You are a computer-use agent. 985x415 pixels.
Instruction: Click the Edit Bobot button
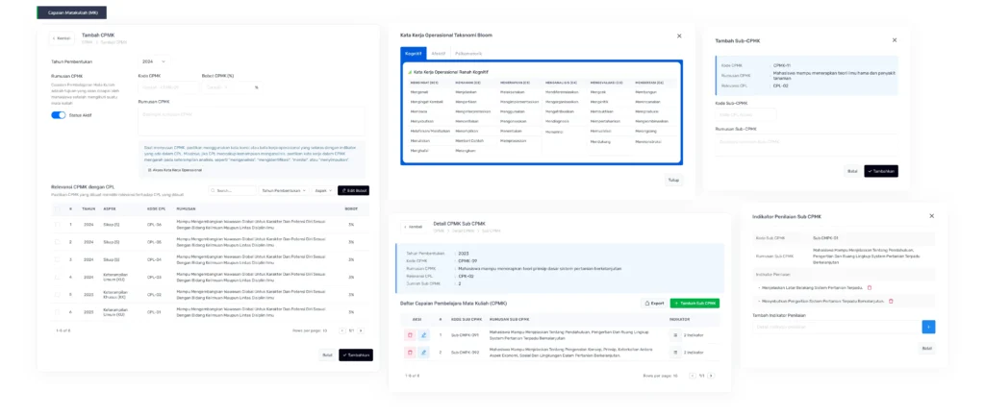(x=353, y=190)
